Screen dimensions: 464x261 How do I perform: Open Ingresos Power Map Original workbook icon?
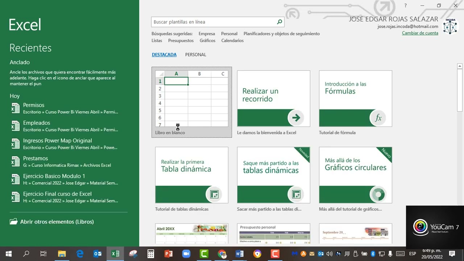click(x=15, y=144)
